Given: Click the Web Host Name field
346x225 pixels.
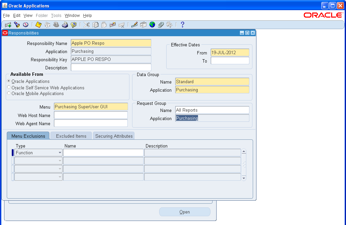Looking at the screenshot, I should coord(91,115).
